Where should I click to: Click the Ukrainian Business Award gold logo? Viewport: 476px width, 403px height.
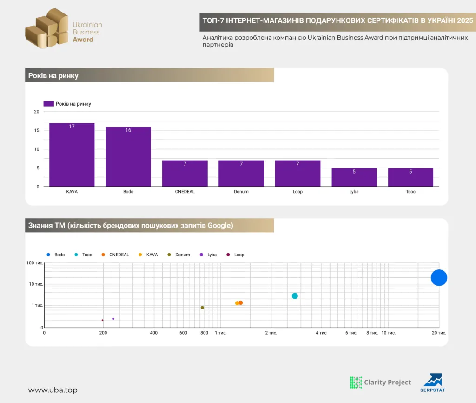(x=47, y=28)
